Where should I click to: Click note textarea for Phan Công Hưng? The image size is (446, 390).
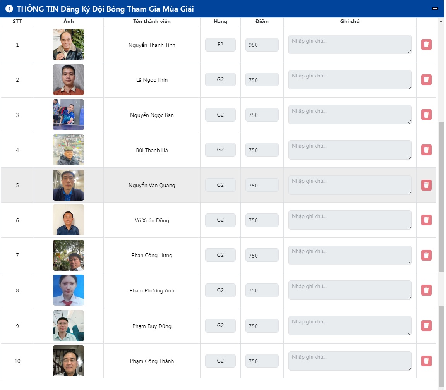click(350, 255)
